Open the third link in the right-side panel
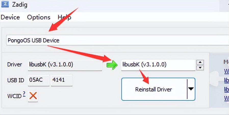 click(226, 89)
